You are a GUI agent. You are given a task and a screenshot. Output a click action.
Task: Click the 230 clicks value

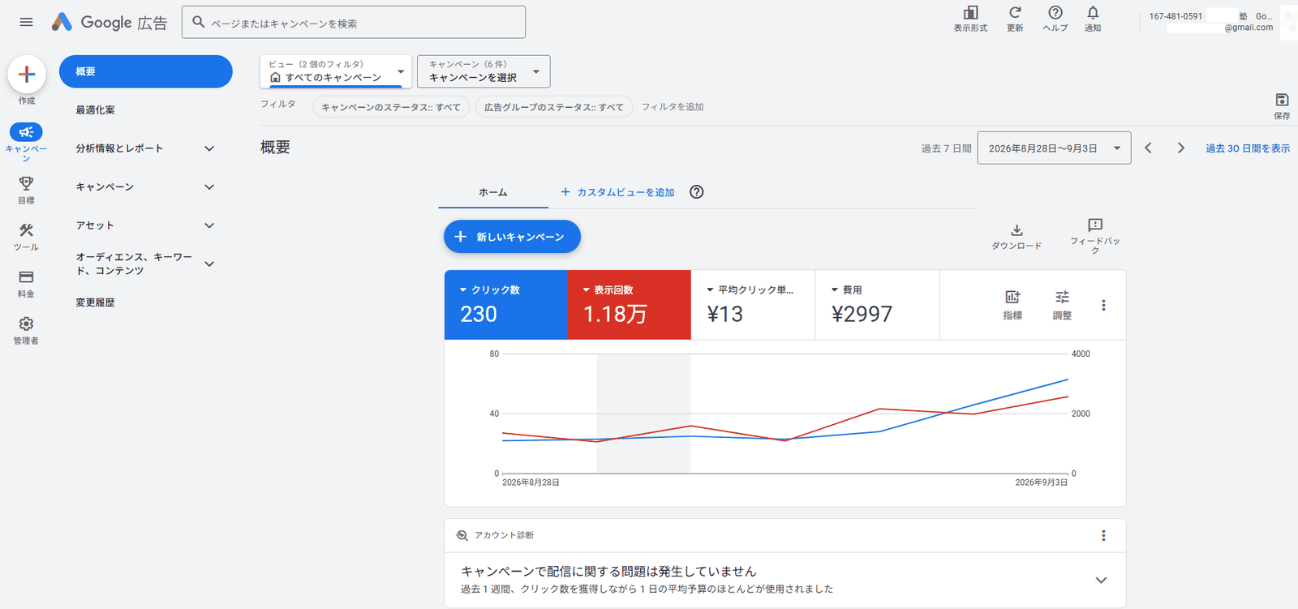(479, 314)
